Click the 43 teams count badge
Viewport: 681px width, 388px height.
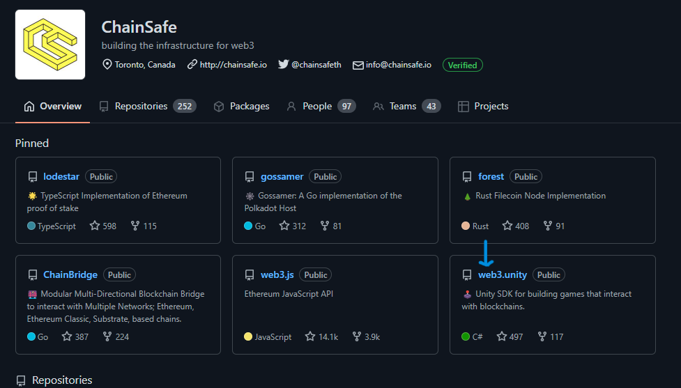pos(431,107)
